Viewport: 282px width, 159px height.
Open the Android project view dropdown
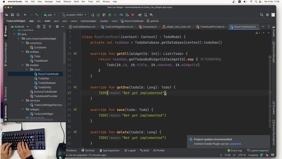[20, 26]
